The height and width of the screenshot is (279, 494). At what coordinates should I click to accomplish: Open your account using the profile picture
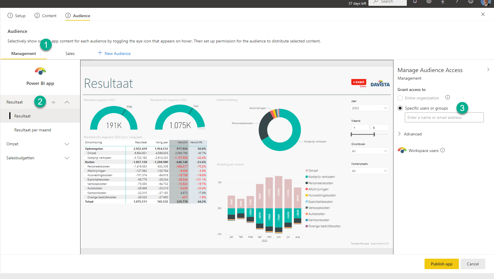486,3
